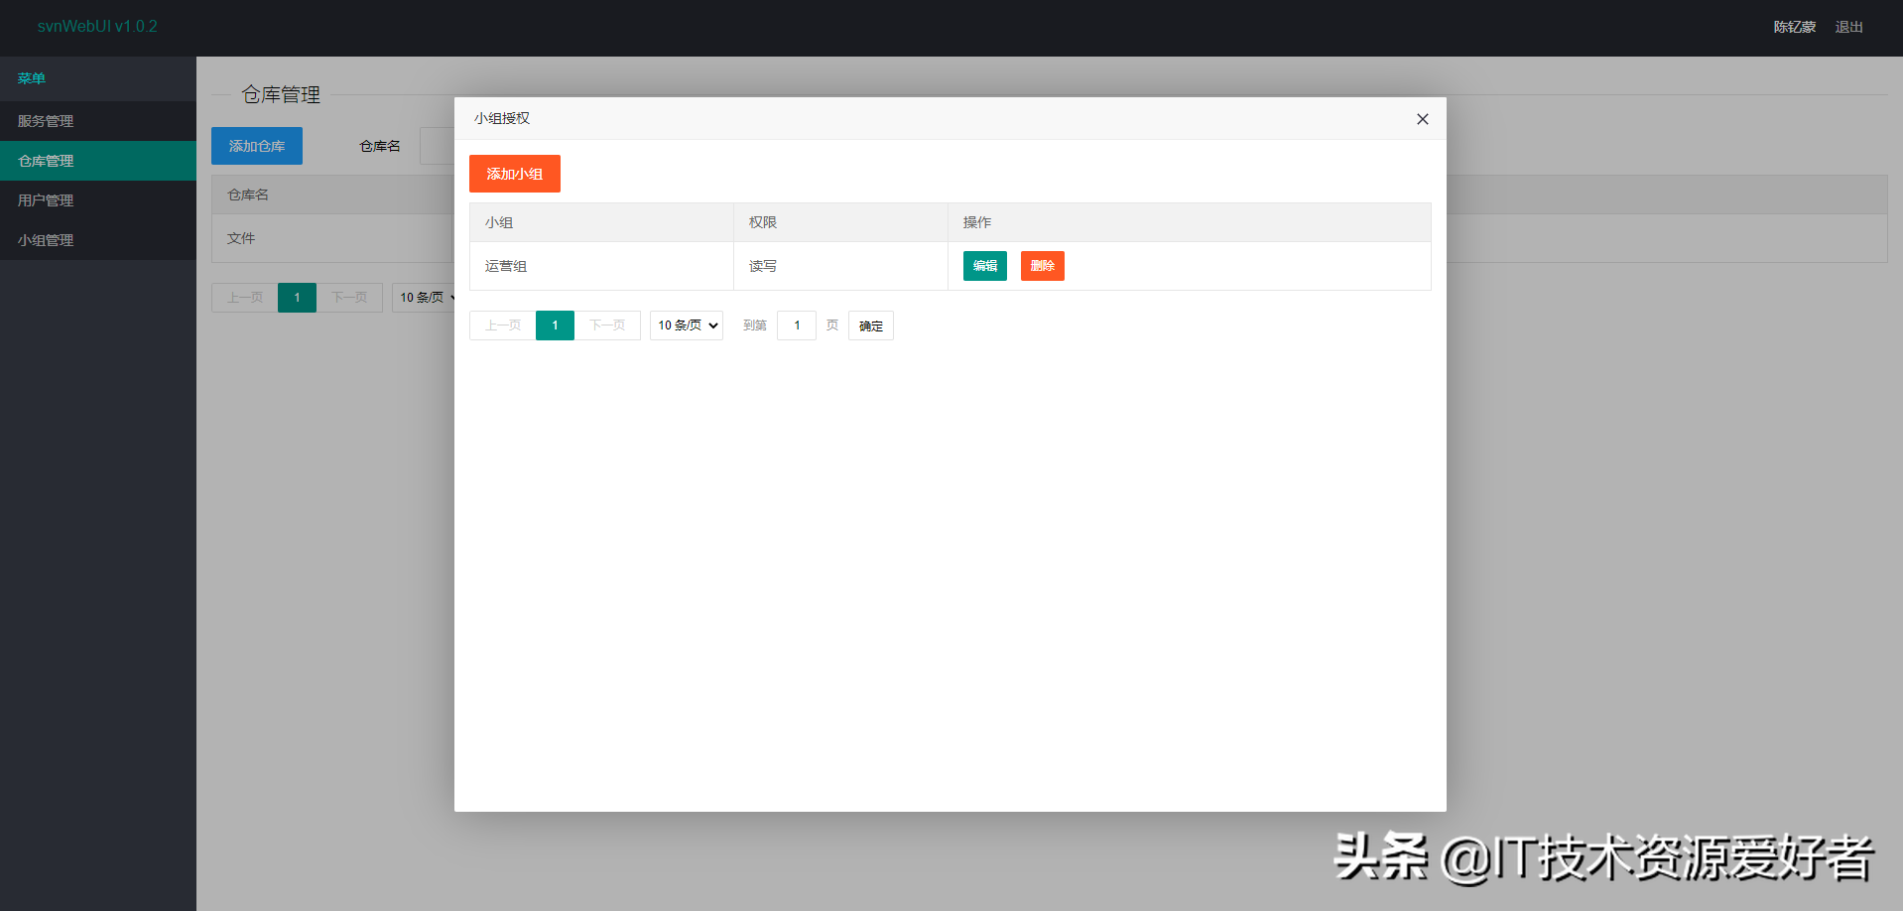This screenshot has width=1903, height=911.
Task: Click the svnWebUI v1.0.2 logo
Action: click(97, 26)
